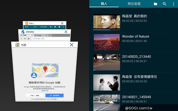178x111 pixels.
Task: Go forward with the browser forward arrow
Action: 25,39
